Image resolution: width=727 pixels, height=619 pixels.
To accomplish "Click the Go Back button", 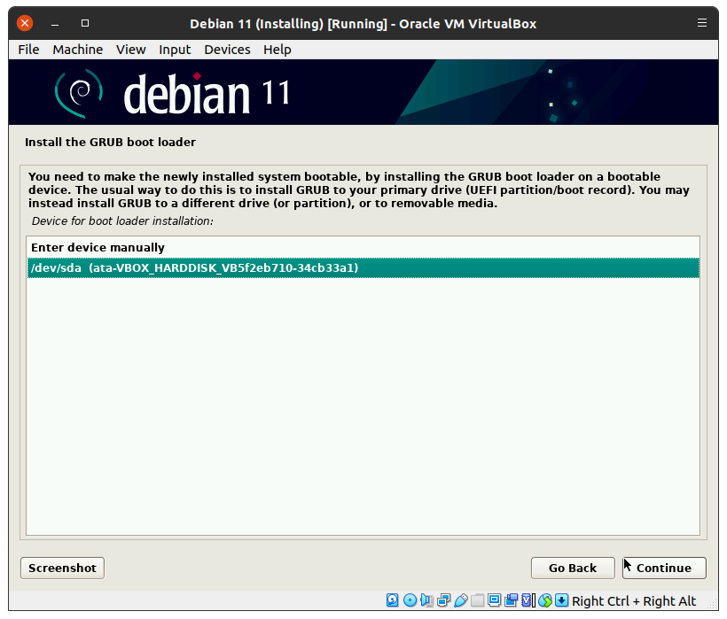I will coord(572,568).
